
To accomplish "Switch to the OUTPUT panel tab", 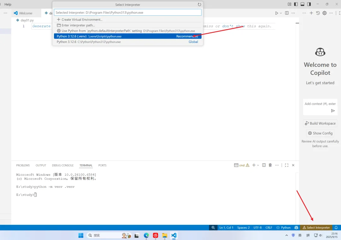I will 41,165.
